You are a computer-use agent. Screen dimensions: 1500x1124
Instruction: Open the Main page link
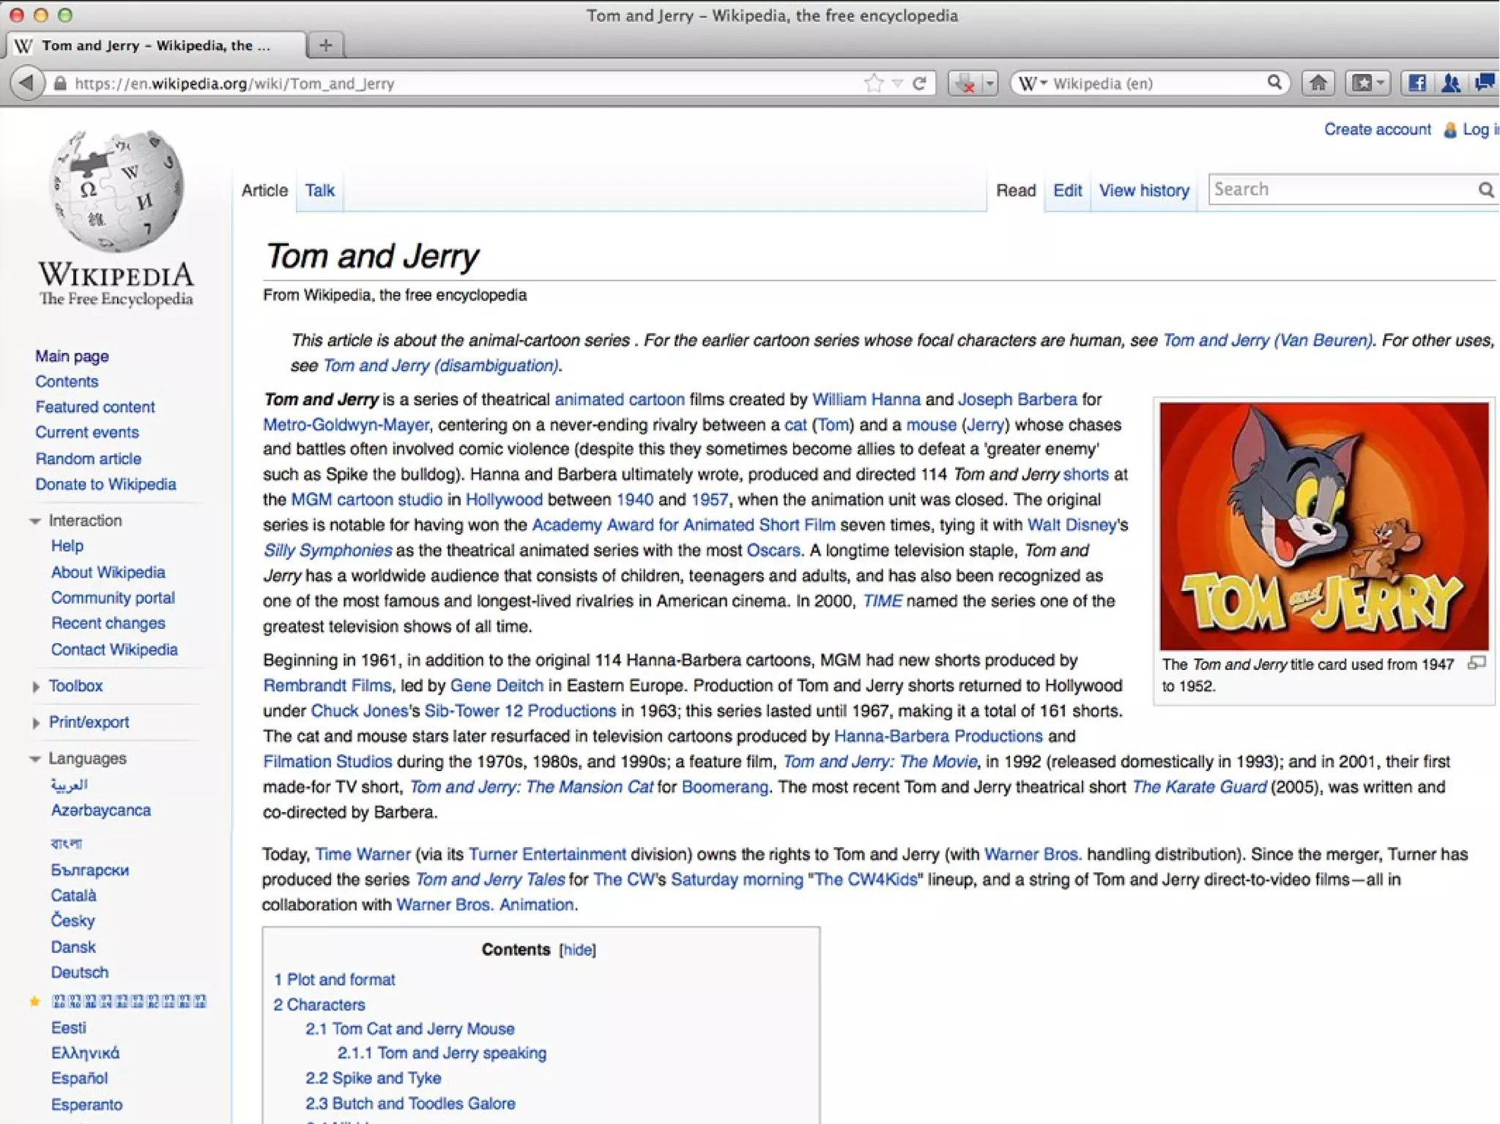[72, 356]
